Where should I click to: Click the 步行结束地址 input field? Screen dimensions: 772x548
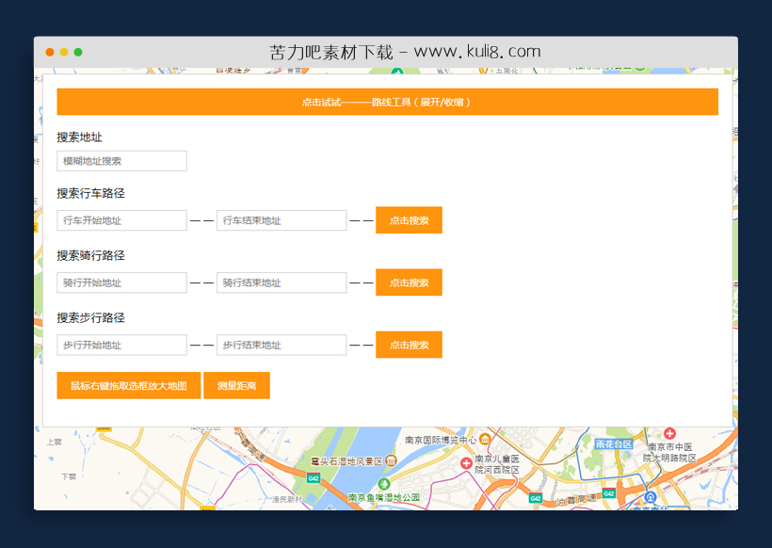pos(281,344)
